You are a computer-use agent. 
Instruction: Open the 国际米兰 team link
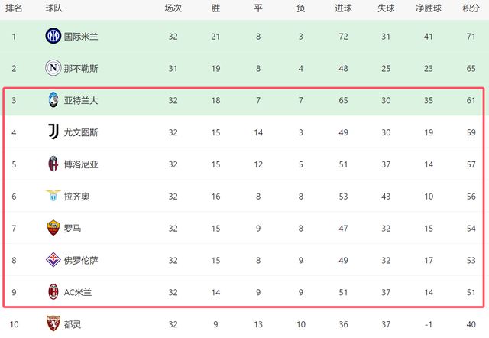click(x=81, y=37)
